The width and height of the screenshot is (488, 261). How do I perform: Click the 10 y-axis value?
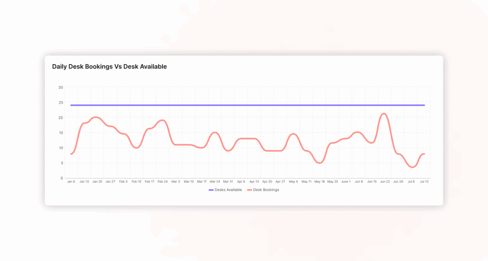(61, 148)
